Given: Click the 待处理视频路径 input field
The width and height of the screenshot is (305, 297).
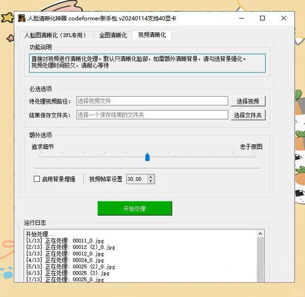Looking at the screenshot, I should 152,101.
